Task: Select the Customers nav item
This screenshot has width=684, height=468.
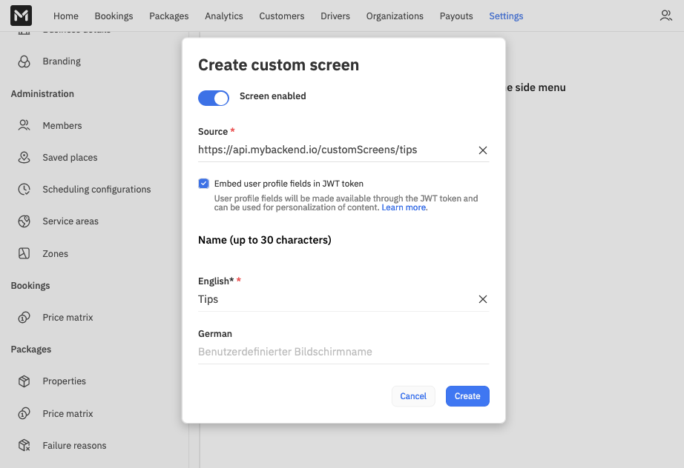Action: 282,16
